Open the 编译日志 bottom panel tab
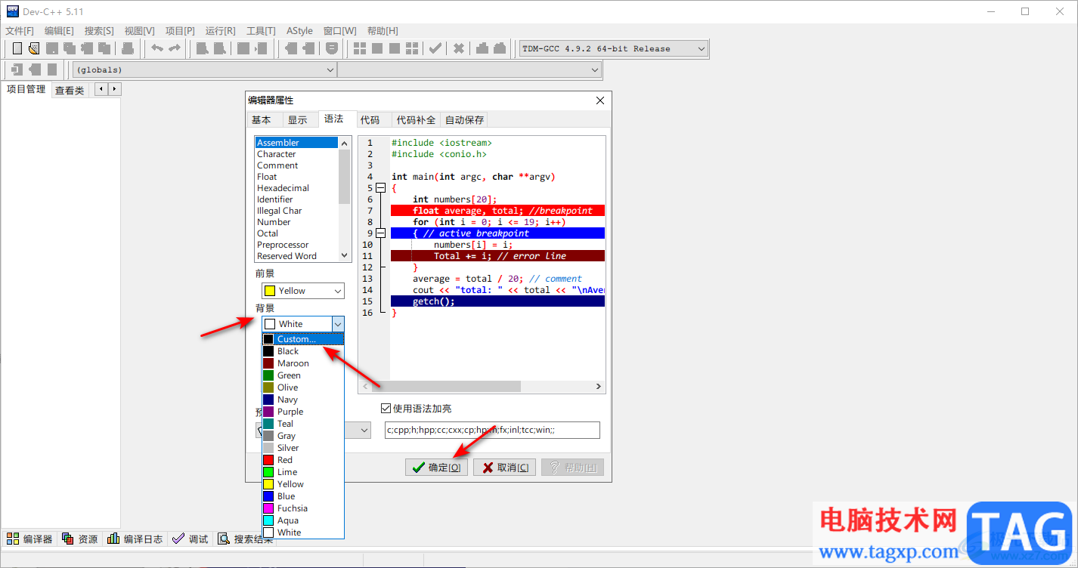The width and height of the screenshot is (1078, 568). click(x=135, y=539)
